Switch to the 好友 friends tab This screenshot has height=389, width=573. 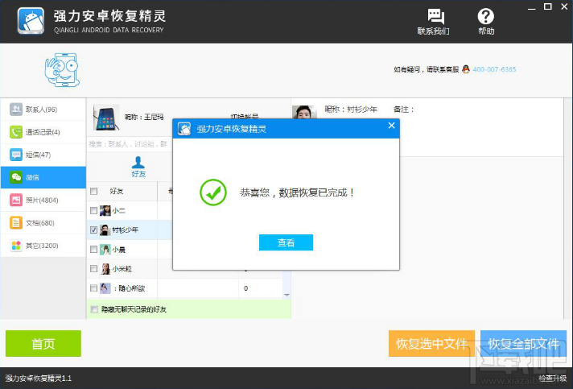click(x=138, y=167)
